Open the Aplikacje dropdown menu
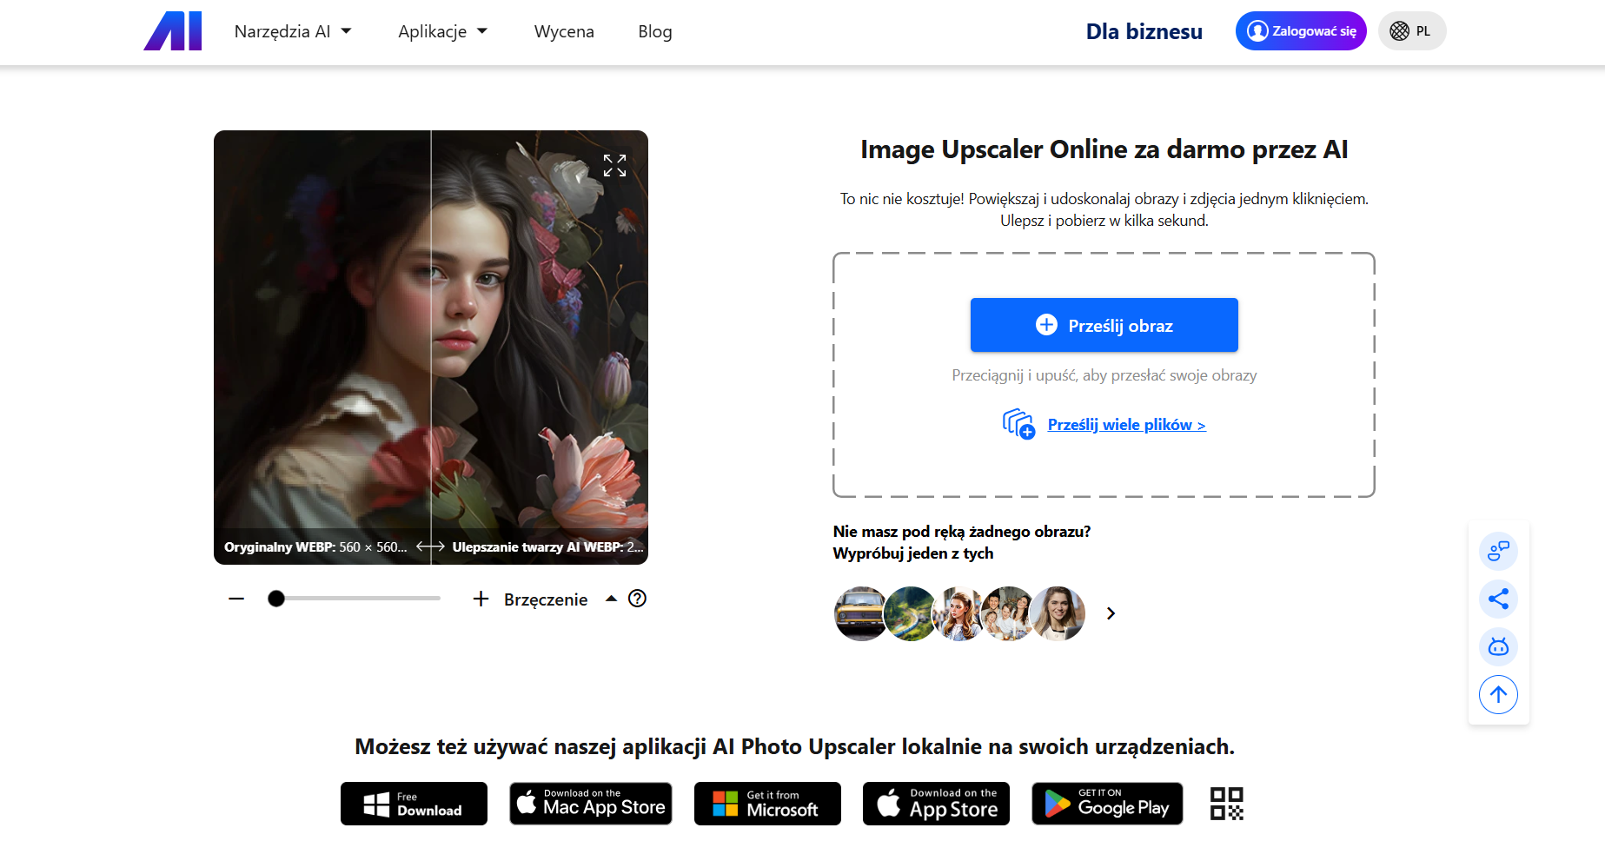Viewport: 1605px width, 841px height. coord(442,31)
